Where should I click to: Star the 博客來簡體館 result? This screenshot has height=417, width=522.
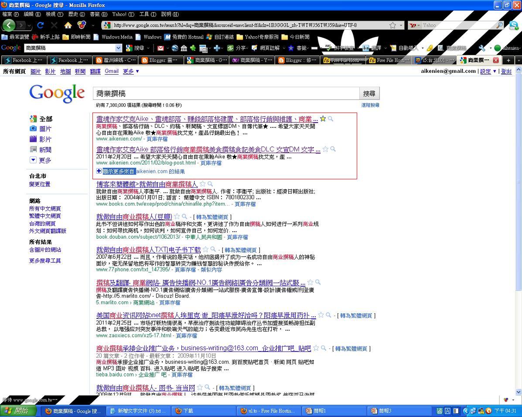tap(202, 184)
